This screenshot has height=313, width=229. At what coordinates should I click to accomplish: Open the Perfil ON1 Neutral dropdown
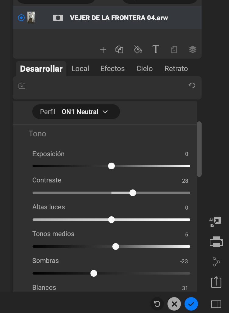click(x=76, y=112)
